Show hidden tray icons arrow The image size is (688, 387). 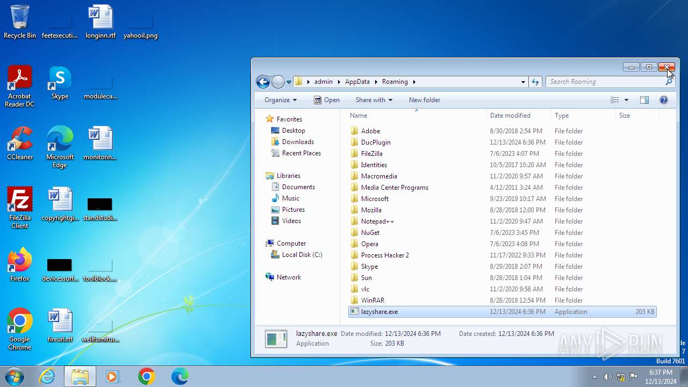[594, 377]
